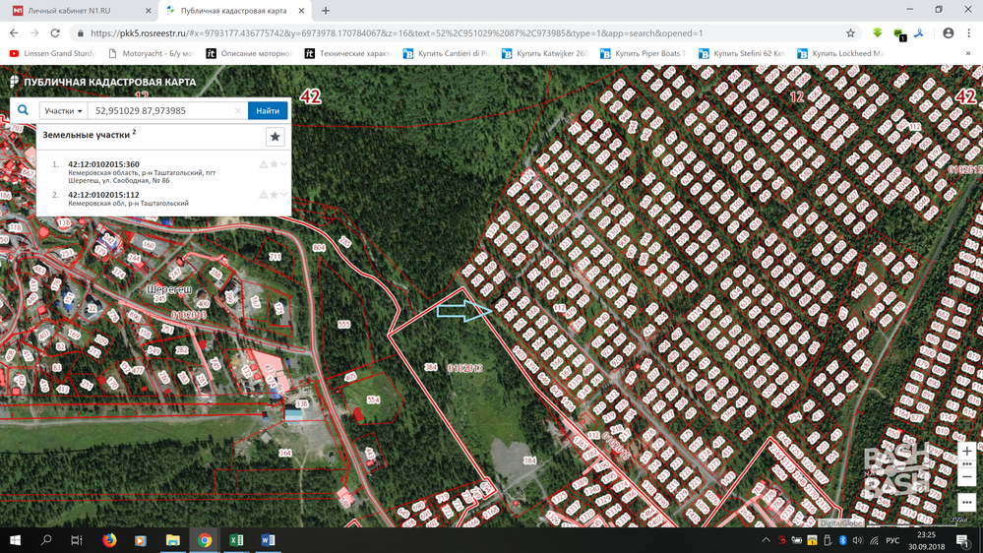The image size is (983, 553).
Task: Click the Найти search button
Action: [268, 111]
